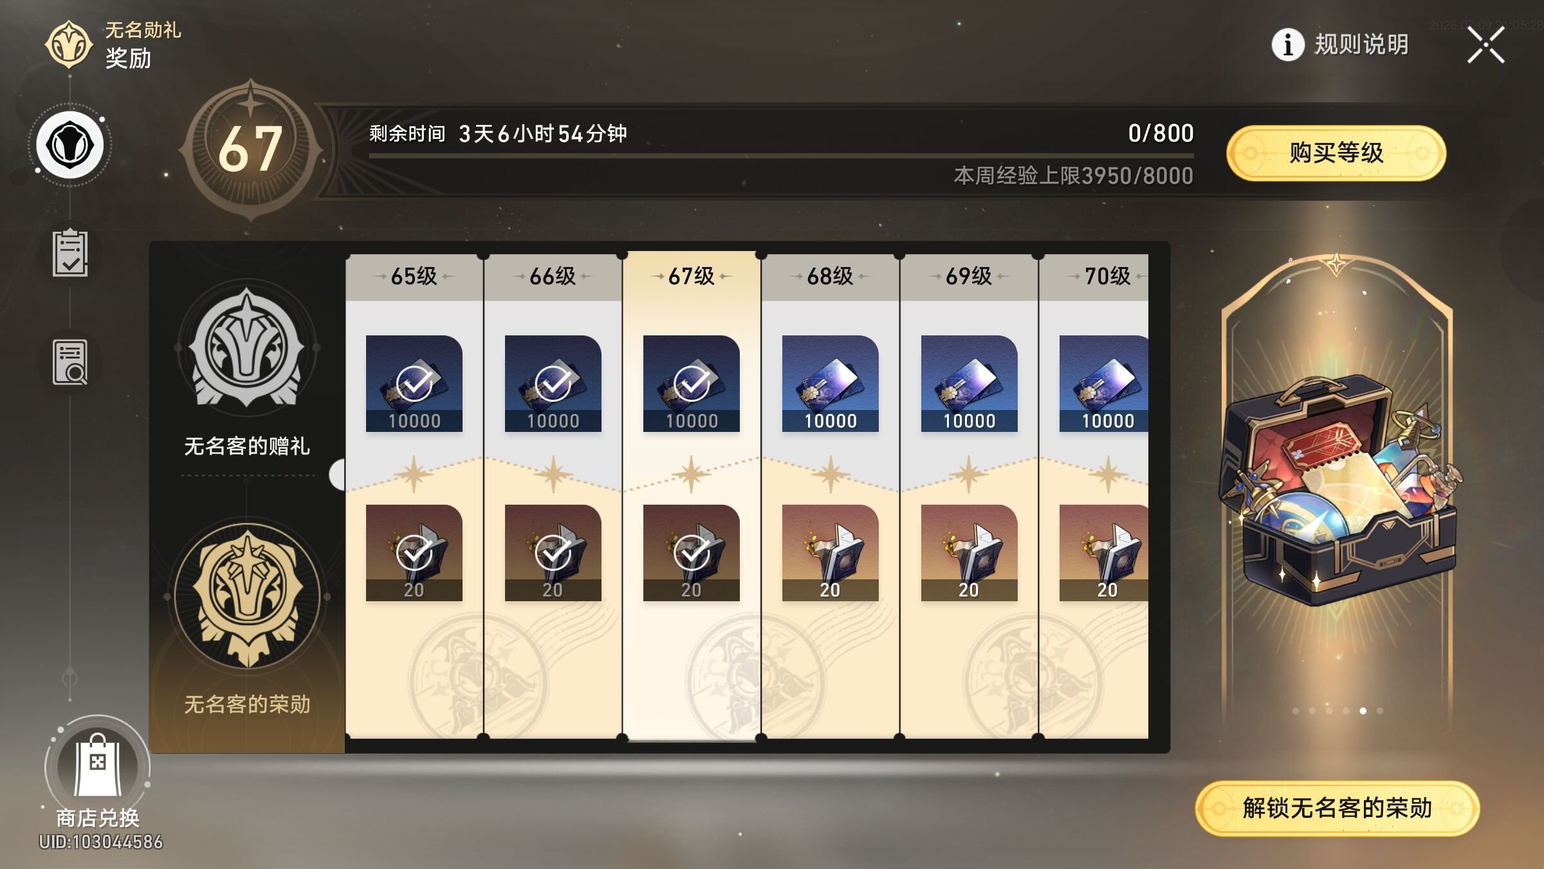Click claimed level 67 credit reward checkmark
This screenshot has height=869, width=1544.
pyautogui.click(x=692, y=384)
